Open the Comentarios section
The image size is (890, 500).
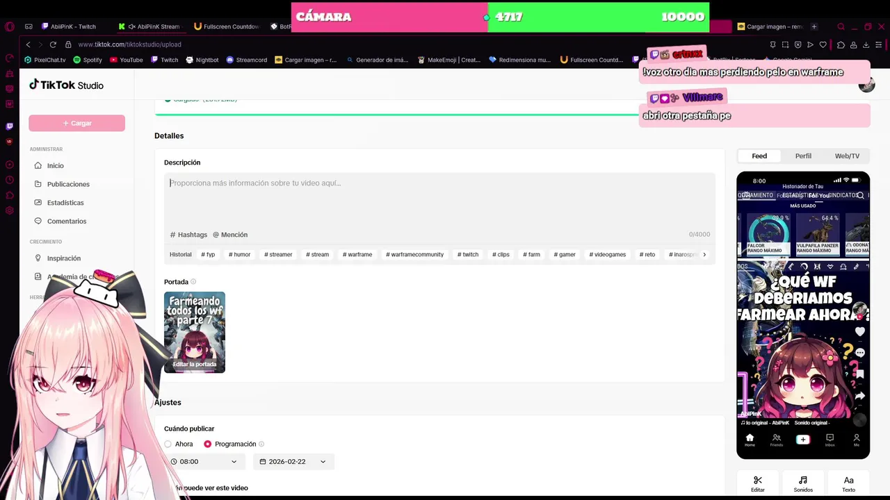click(x=67, y=221)
